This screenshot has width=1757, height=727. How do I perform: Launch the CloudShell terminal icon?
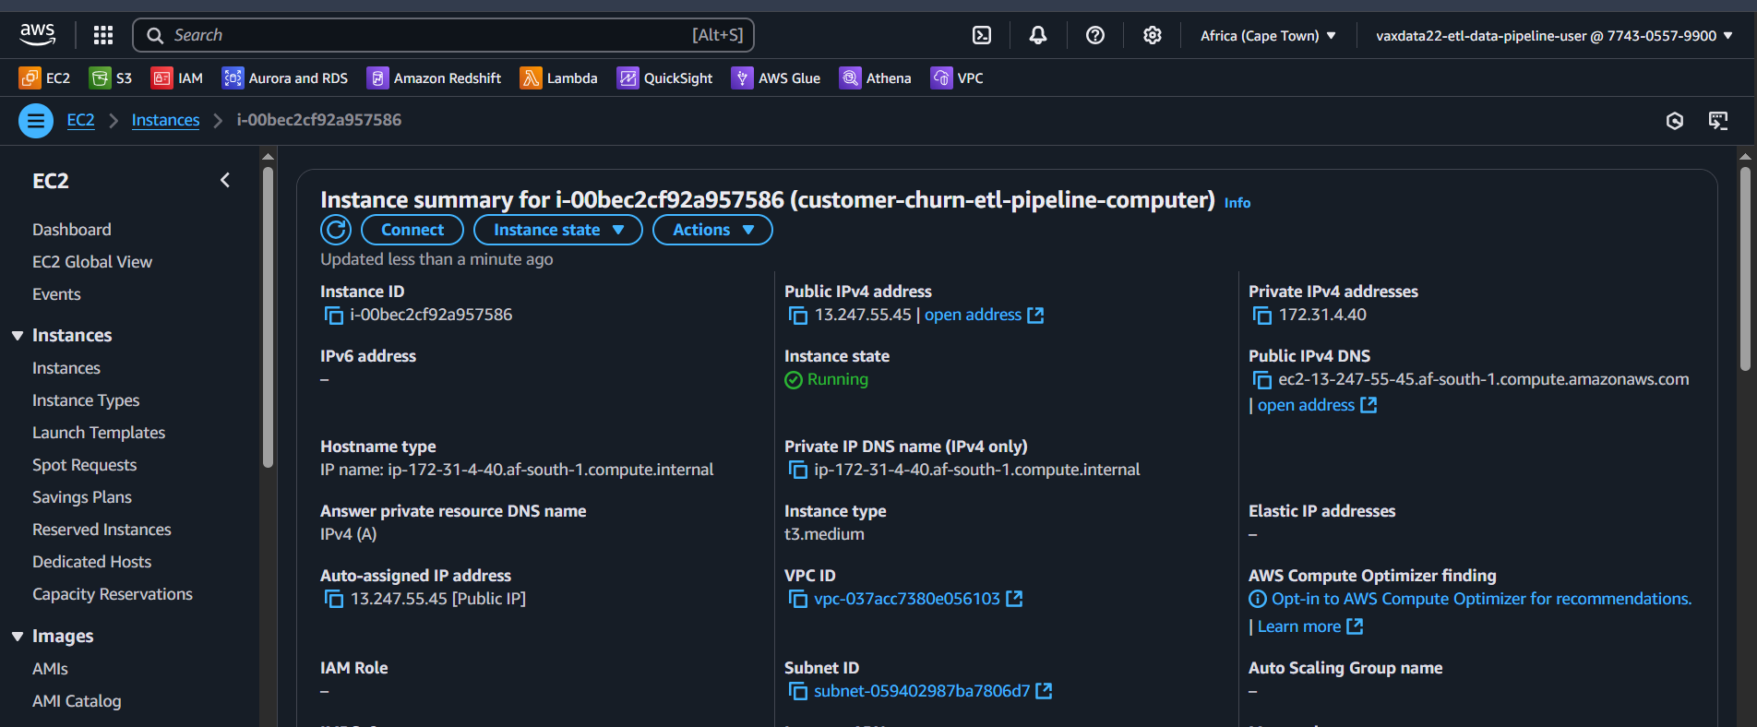982,35
